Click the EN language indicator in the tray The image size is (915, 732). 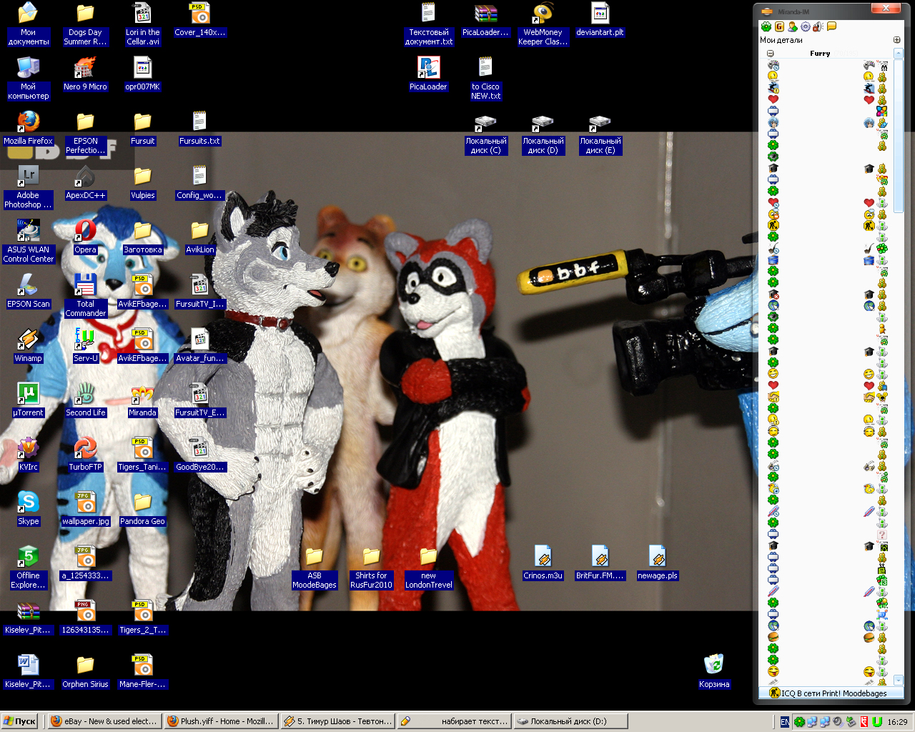point(785,722)
